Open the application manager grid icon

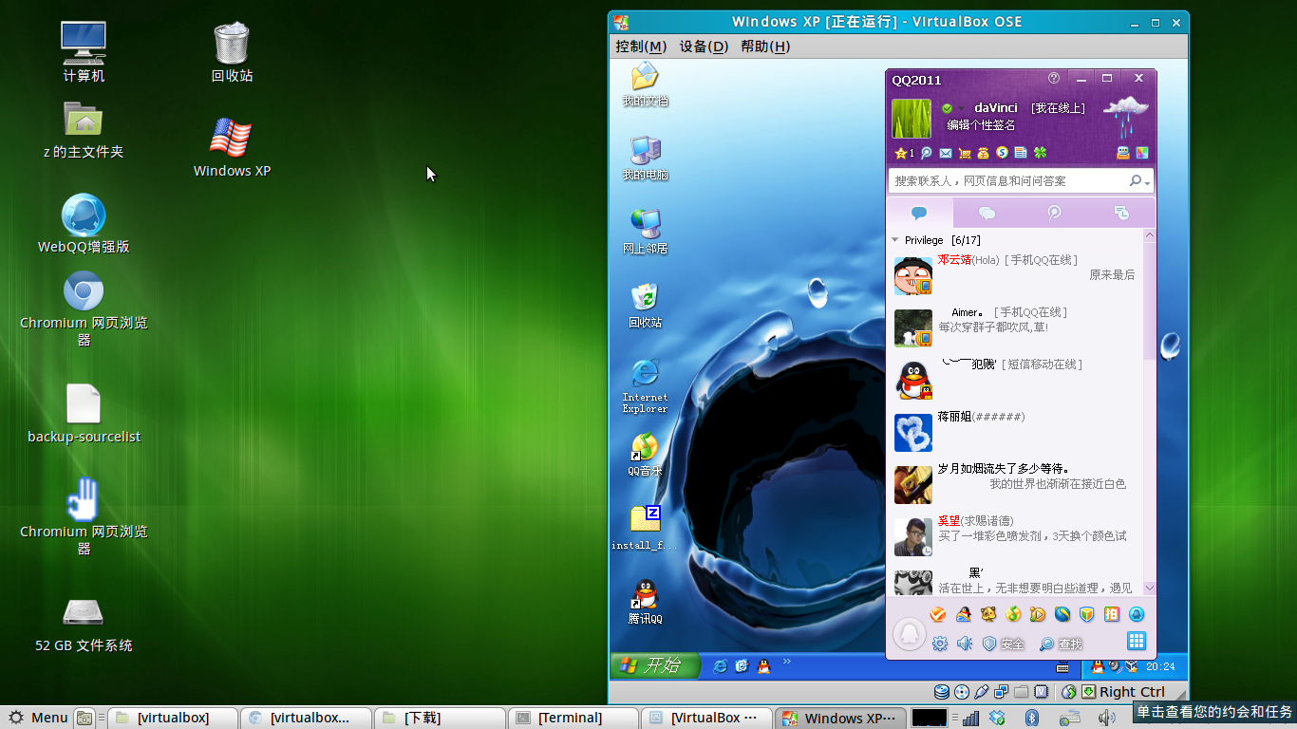pos(1137,641)
